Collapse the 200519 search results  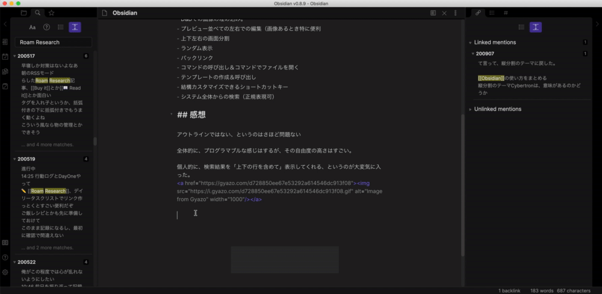click(x=14, y=159)
